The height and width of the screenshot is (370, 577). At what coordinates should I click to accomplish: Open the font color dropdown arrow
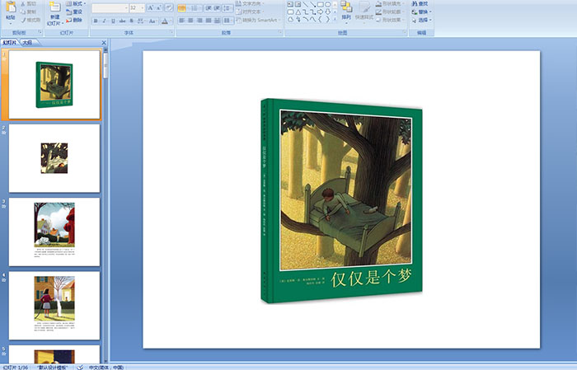click(x=171, y=21)
